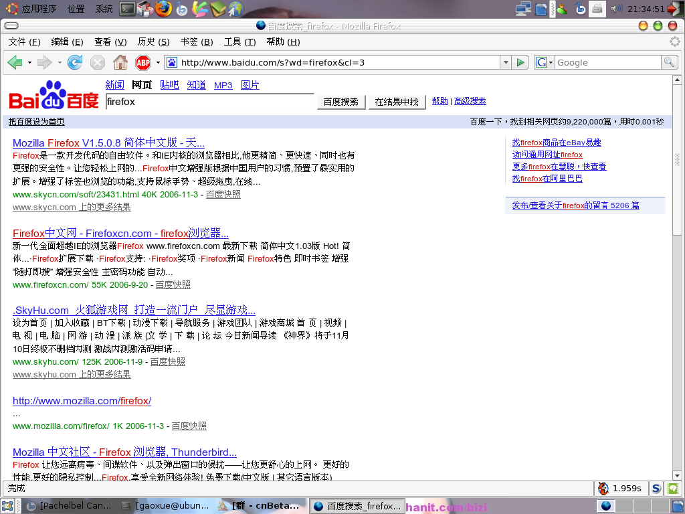This screenshot has width=685, height=514.
Task: Open the disk and software launcher icon
Action: pos(145,9)
